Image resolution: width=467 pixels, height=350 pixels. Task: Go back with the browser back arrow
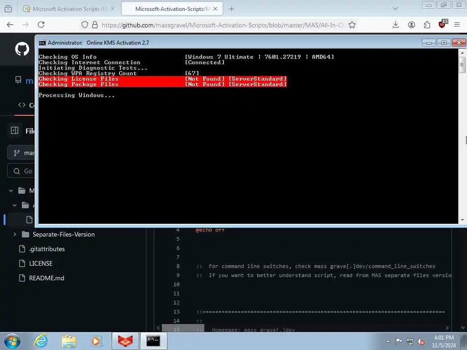coord(10,25)
